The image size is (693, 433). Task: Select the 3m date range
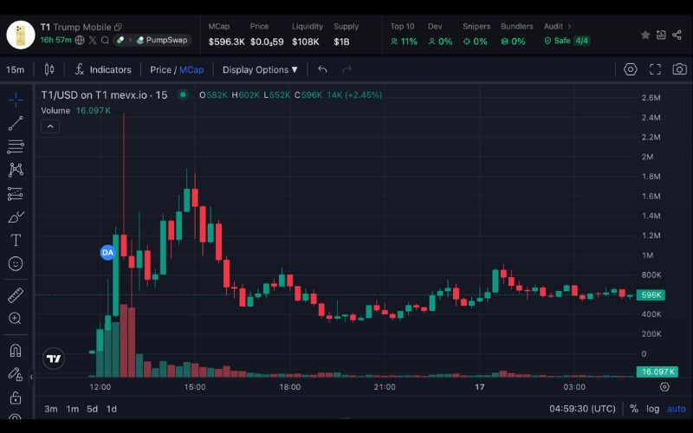pyautogui.click(x=51, y=409)
